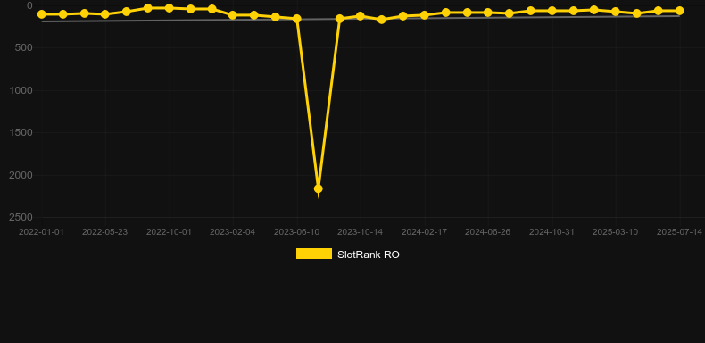Select the data point above 2023-10-14
The height and width of the screenshot is (343, 705).
[x=361, y=16]
